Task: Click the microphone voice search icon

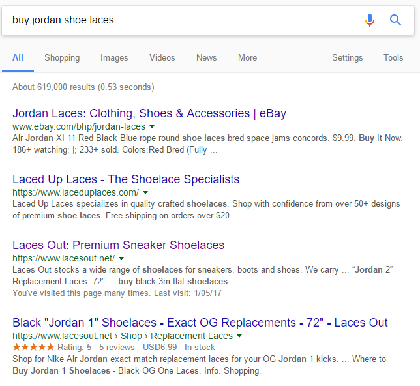Action: (x=370, y=20)
